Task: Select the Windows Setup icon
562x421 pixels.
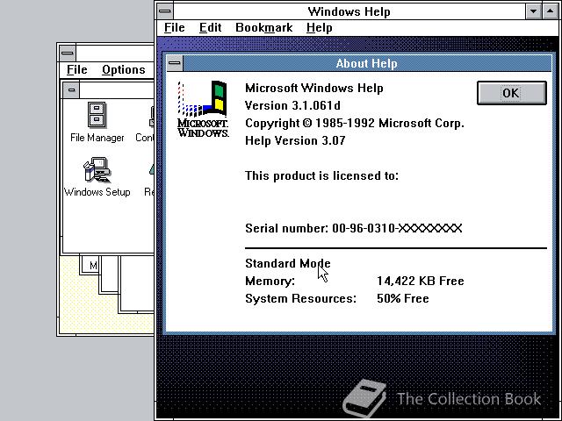Action: pyautogui.click(x=97, y=177)
